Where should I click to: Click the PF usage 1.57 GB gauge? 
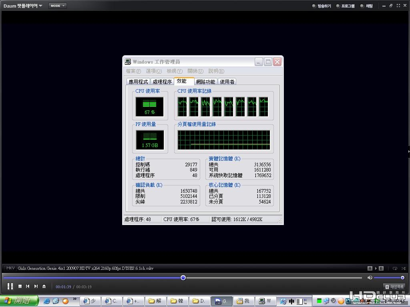150,140
